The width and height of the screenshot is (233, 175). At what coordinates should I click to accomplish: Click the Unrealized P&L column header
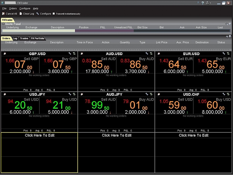coord(123,27)
